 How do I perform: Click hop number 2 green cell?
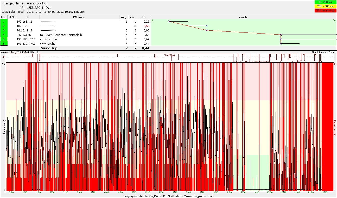click(4, 26)
